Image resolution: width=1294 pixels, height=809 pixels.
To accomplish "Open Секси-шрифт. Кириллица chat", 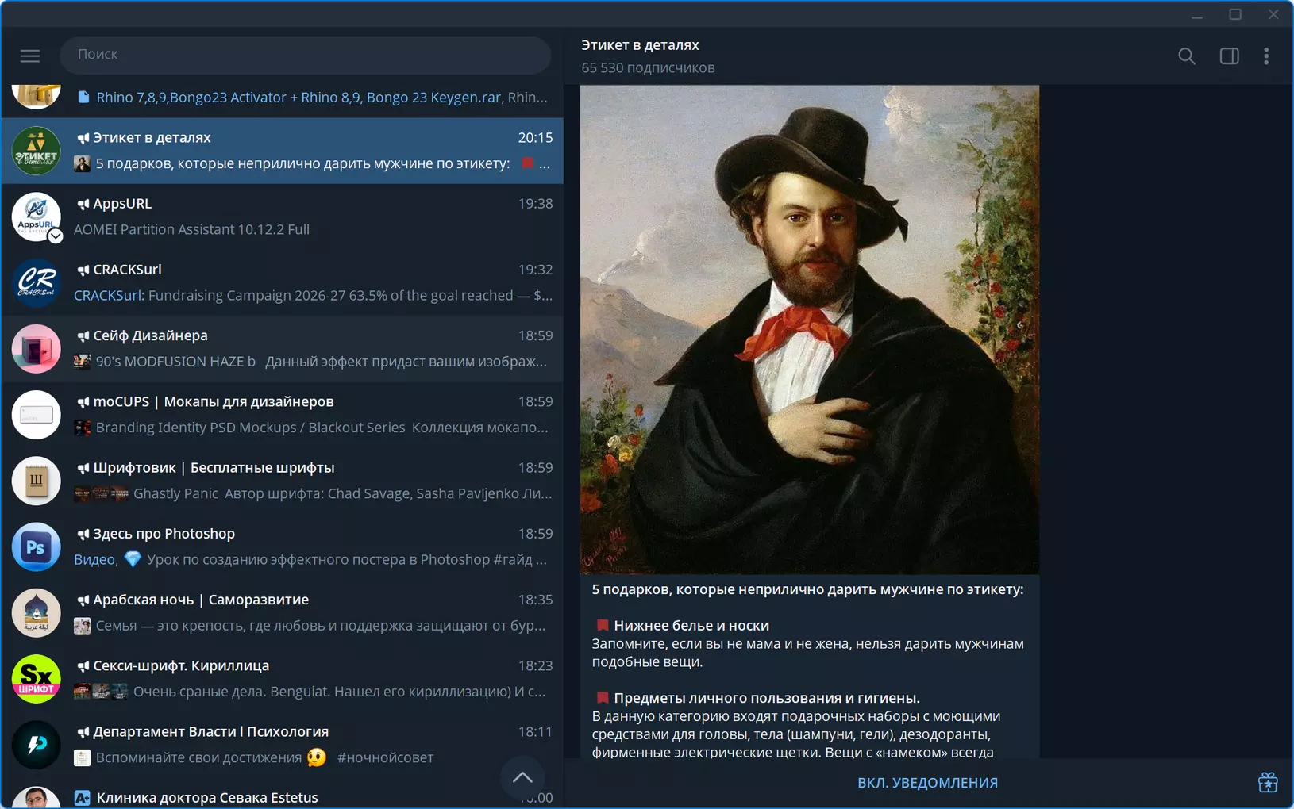I will point(282,678).
